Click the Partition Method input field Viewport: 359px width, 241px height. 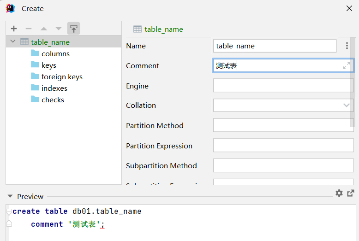tap(283, 125)
